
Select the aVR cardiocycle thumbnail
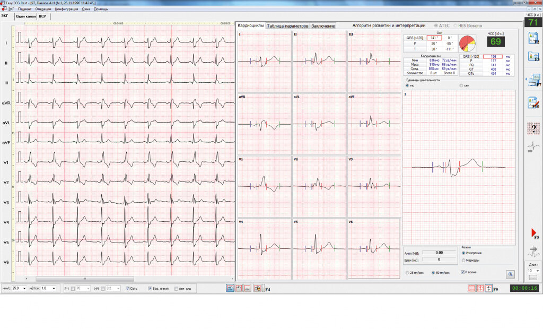264,124
